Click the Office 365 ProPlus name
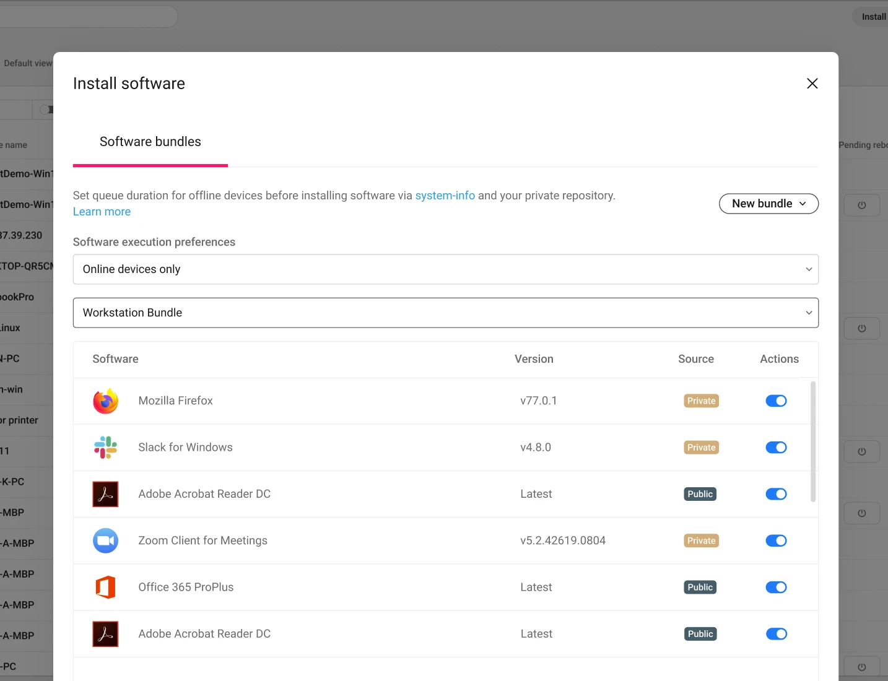The width and height of the screenshot is (888, 681). 186,587
